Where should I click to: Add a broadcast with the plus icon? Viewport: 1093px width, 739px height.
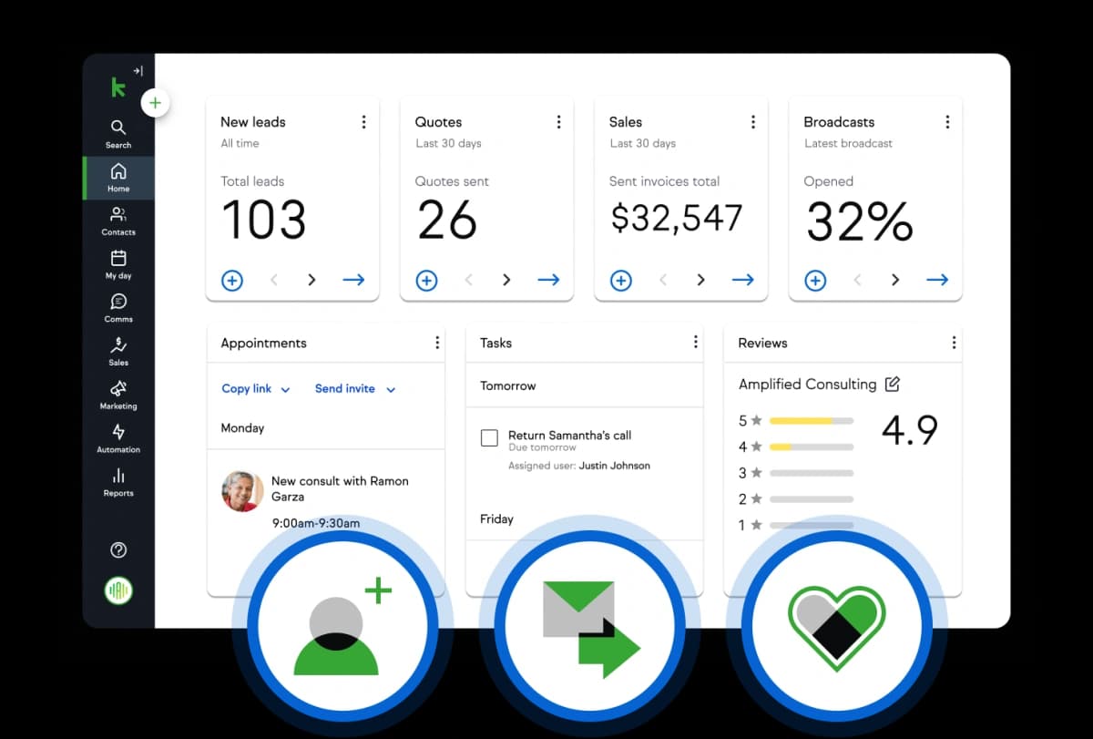pyautogui.click(x=815, y=281)
